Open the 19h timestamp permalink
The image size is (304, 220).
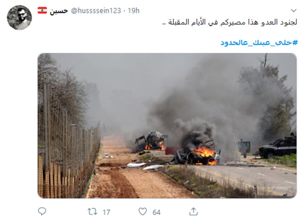pos(134,11)
